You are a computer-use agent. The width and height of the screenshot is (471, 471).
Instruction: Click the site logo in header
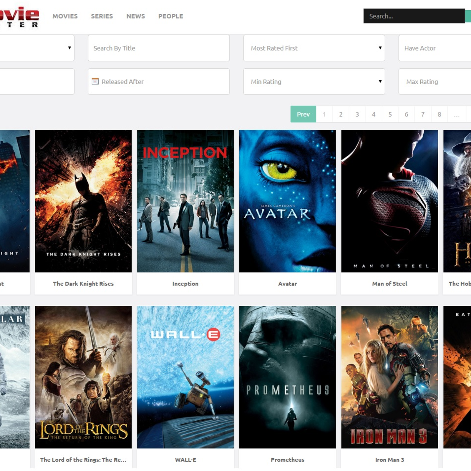(19, 17)
